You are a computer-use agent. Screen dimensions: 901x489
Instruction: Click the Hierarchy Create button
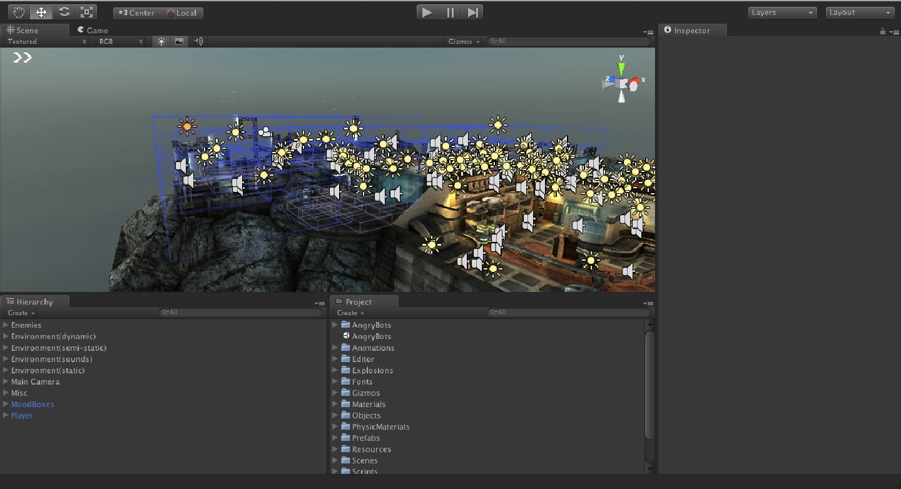click(x=20, y=313)
